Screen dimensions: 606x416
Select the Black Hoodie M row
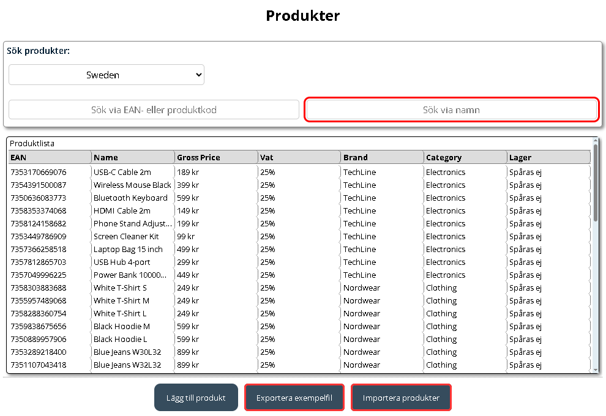299,327
